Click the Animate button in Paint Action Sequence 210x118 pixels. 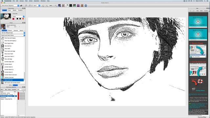(x=14, y=89)
